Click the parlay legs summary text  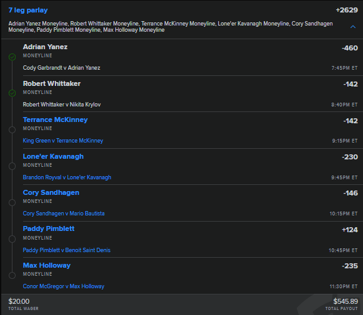tap(171, 27)
